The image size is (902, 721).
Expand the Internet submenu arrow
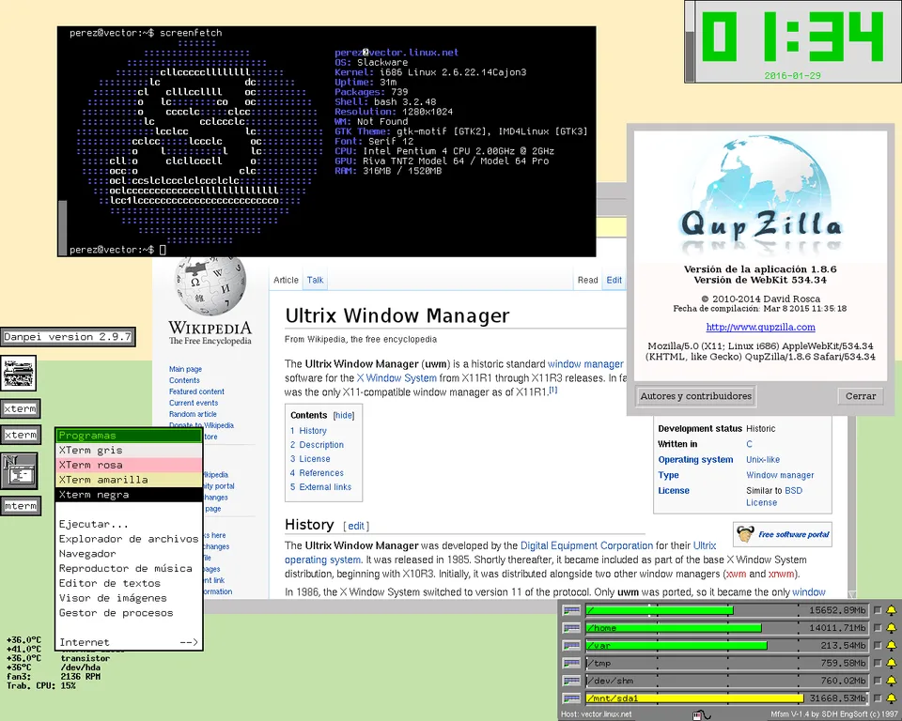pos(189,642)
